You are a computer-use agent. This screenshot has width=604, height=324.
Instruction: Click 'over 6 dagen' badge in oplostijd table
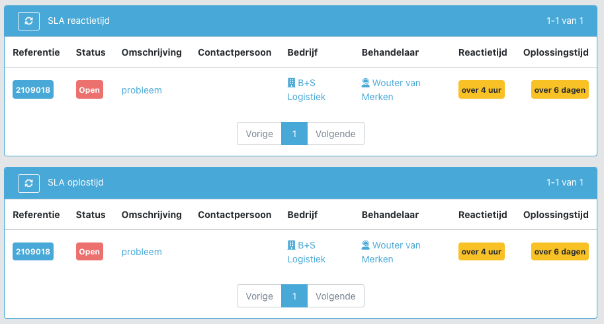pos(560,252)
